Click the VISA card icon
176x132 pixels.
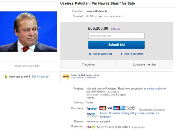pyautogui.click(x=110, y=108)
